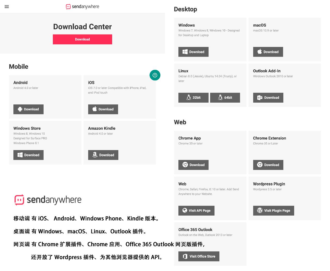This screenshot has width=330, height=271.
Task: Visit API Page for Web
Action: 196,211
